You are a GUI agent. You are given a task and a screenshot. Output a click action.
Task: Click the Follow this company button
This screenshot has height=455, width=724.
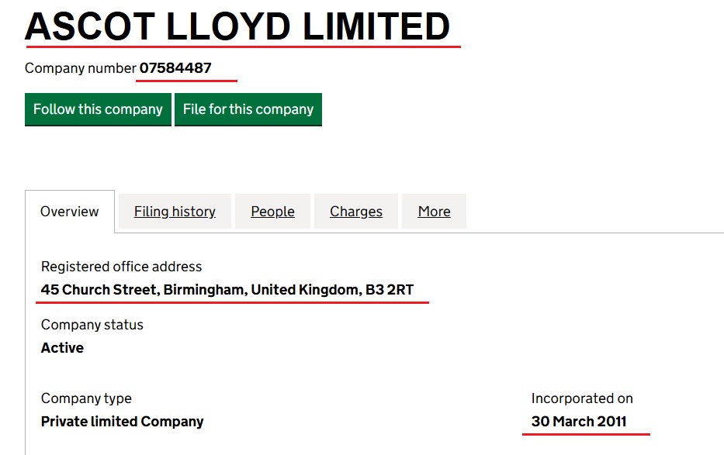coord(98,109)
